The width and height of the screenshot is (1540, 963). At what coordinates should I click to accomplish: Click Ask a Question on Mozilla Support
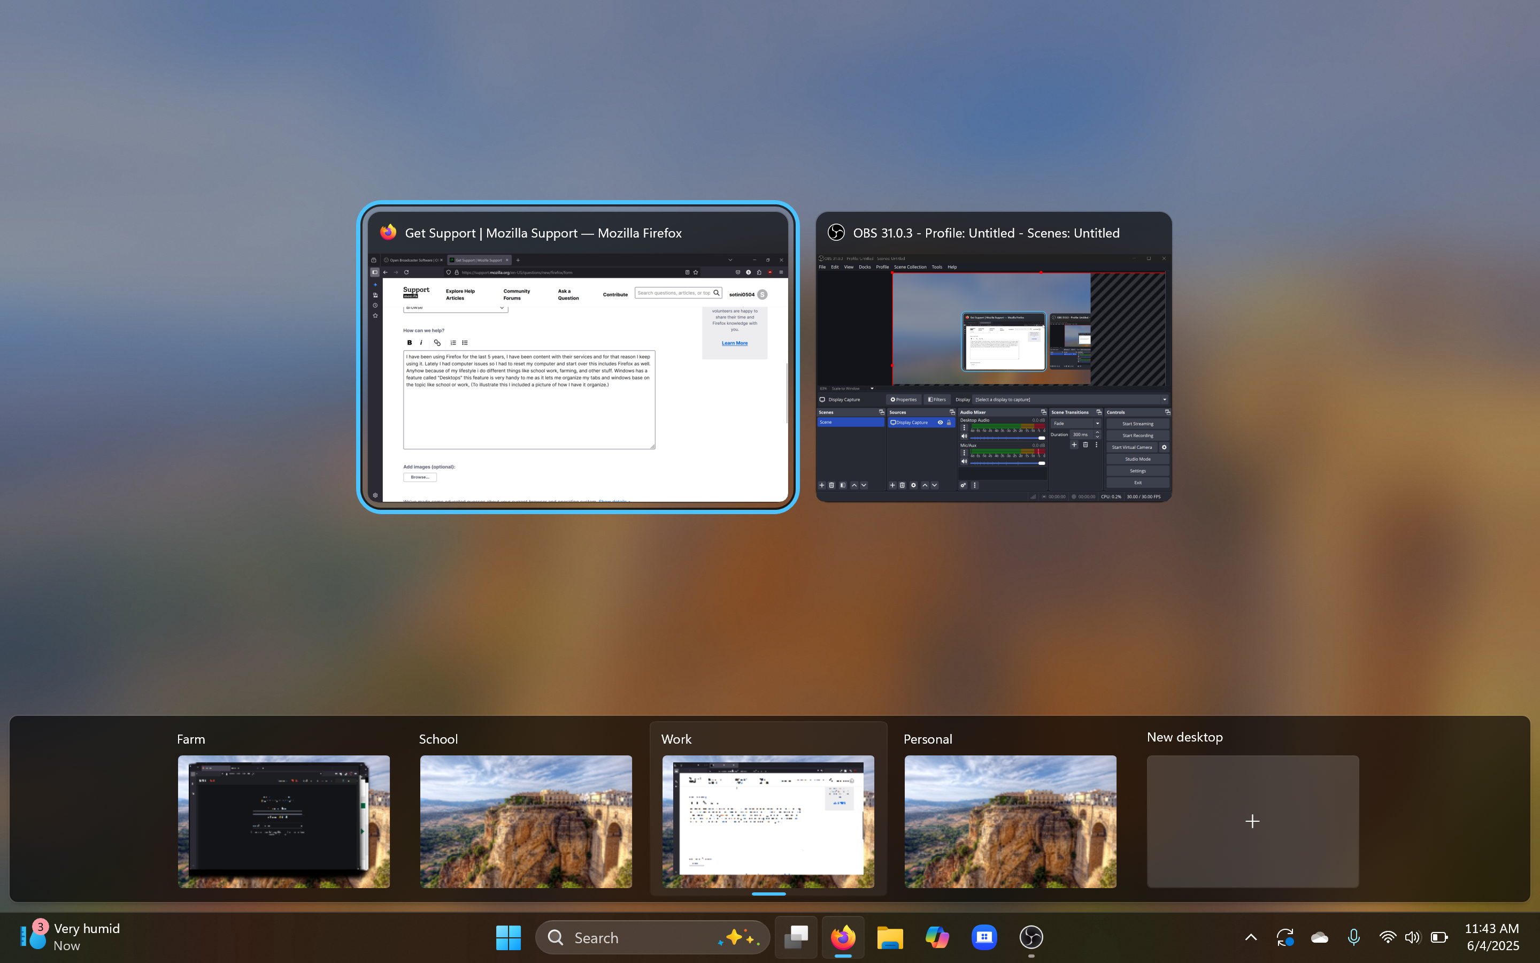(x=568, y=294)
